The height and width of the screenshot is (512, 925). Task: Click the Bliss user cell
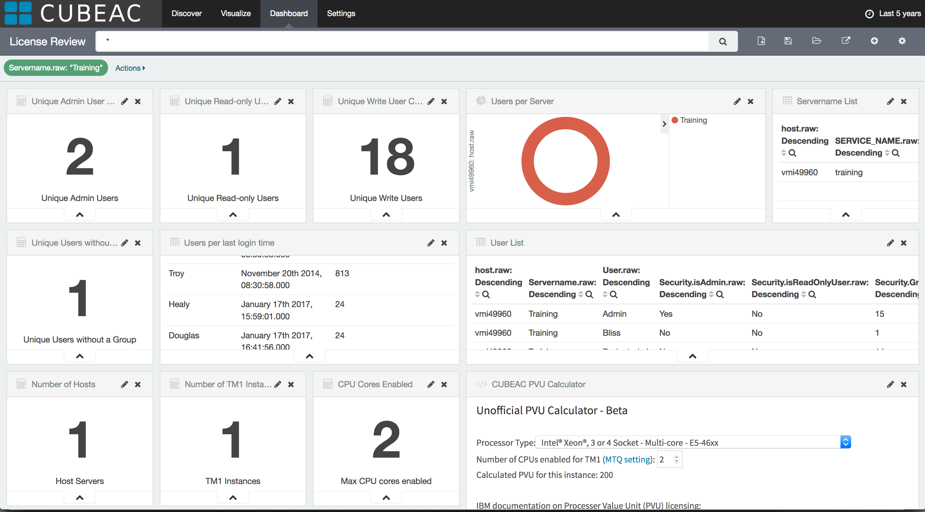611,333
